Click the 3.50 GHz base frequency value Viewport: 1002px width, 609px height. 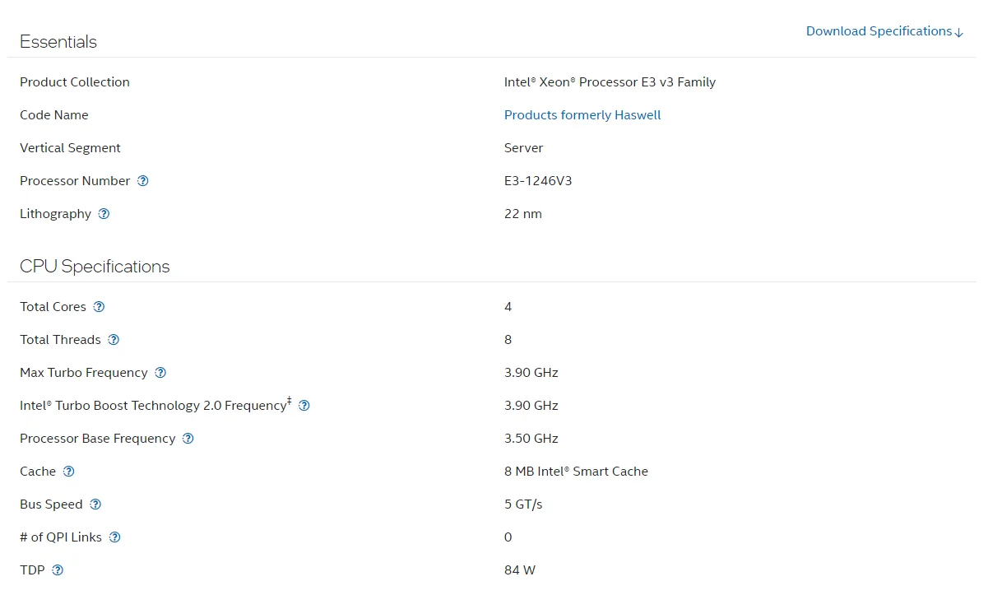tap(531, 439)
